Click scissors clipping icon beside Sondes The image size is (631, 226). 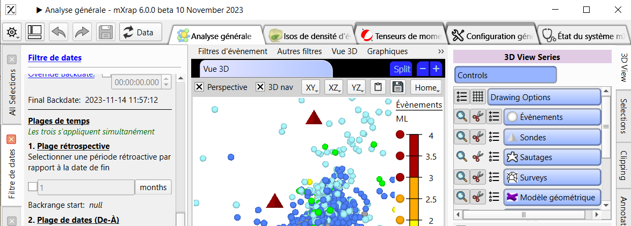[477, 137]
